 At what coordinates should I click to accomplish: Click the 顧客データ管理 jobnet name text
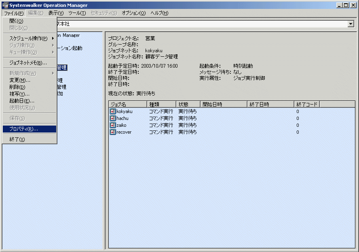(x=161, y=56)
